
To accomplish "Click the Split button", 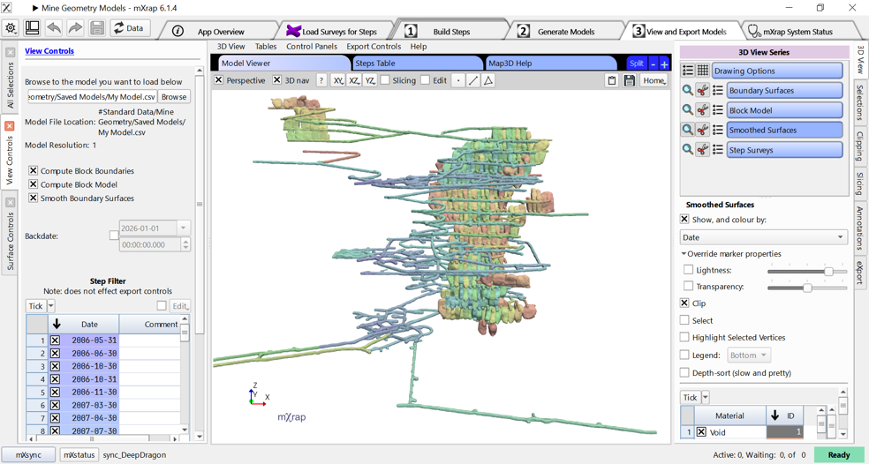I will tap(636, 64).
